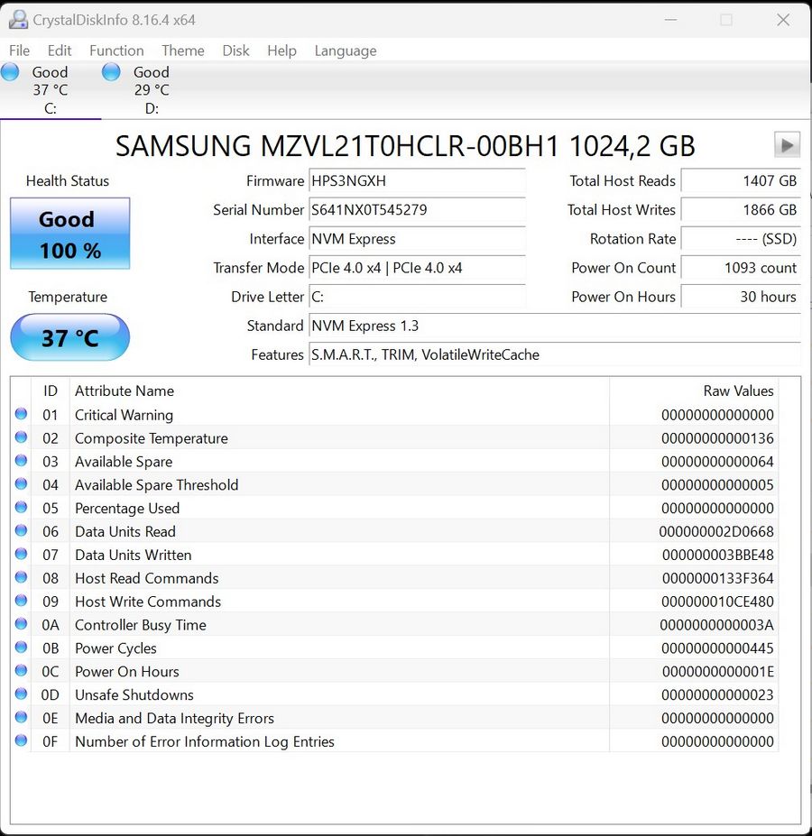Image resolution: width=812 pixels, height=836 pixels.
Task: Click the status orb for Number of Error Information Log Entries
Action: (x=22, y=740)
